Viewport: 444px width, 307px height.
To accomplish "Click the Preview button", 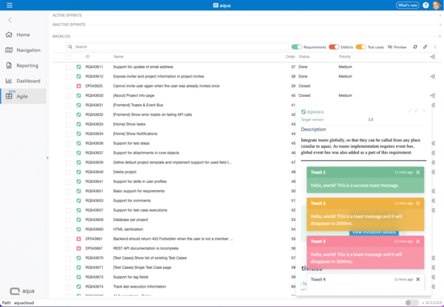I will click(397, 47).
